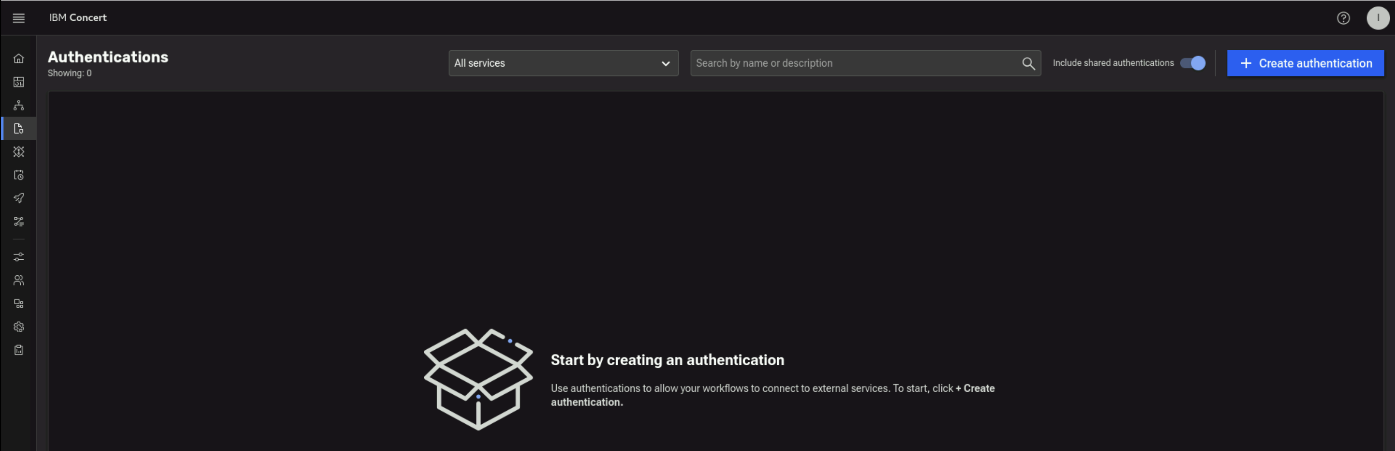The image size is (1395, 451).
Task: Click the Create authentication button
Action: pos(1305,63)
